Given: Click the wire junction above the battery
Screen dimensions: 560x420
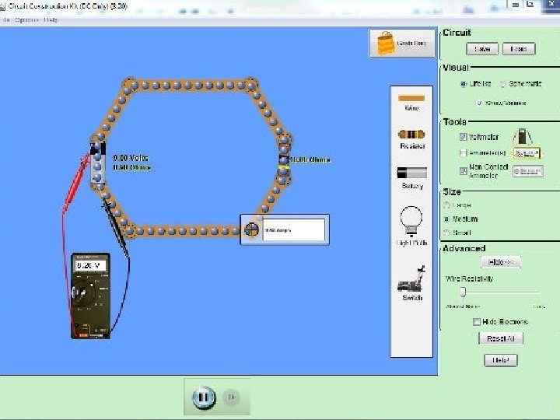Looking at the screenshot, I should 97,137.
